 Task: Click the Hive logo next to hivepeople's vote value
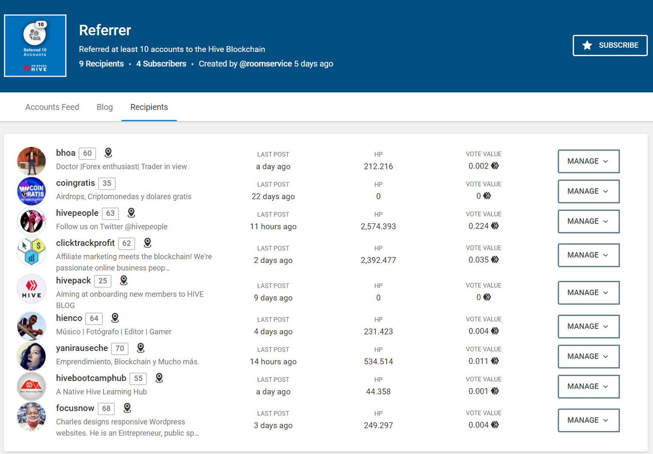495,226
